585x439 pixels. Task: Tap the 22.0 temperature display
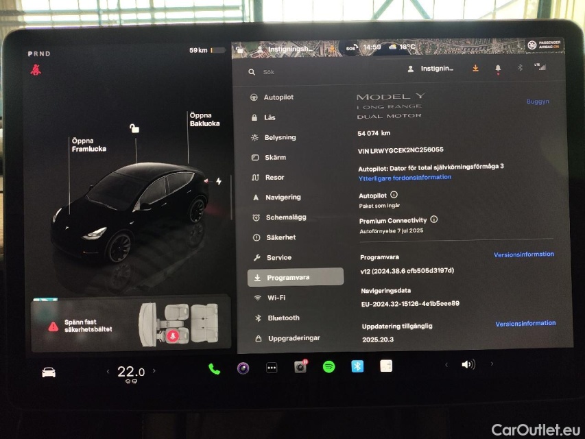(131, 372)
